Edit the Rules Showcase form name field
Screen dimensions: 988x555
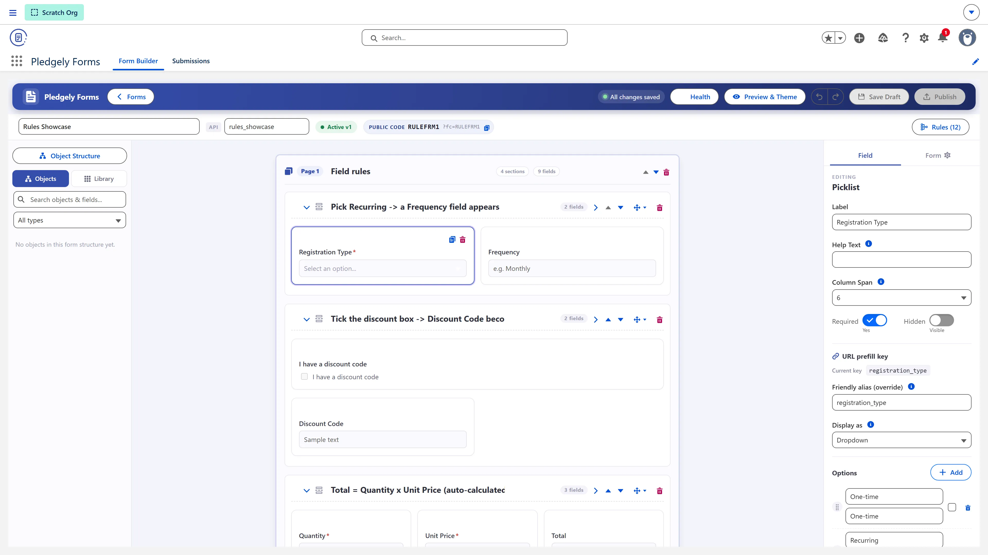coord(109,127)
